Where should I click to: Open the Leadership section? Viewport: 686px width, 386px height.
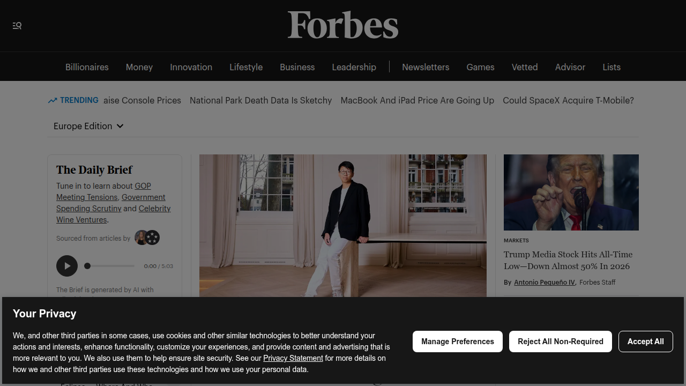click(x=354, y=67)
